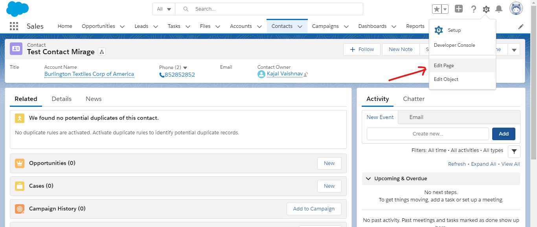Click change owner icon next to Kajal Vaishnav

tap(306, 74)
